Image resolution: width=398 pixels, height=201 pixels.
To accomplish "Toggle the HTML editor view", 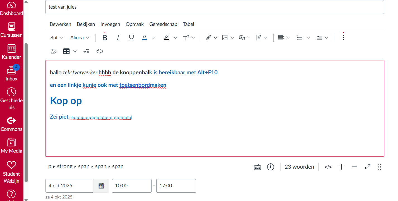I will click(328, 167).
